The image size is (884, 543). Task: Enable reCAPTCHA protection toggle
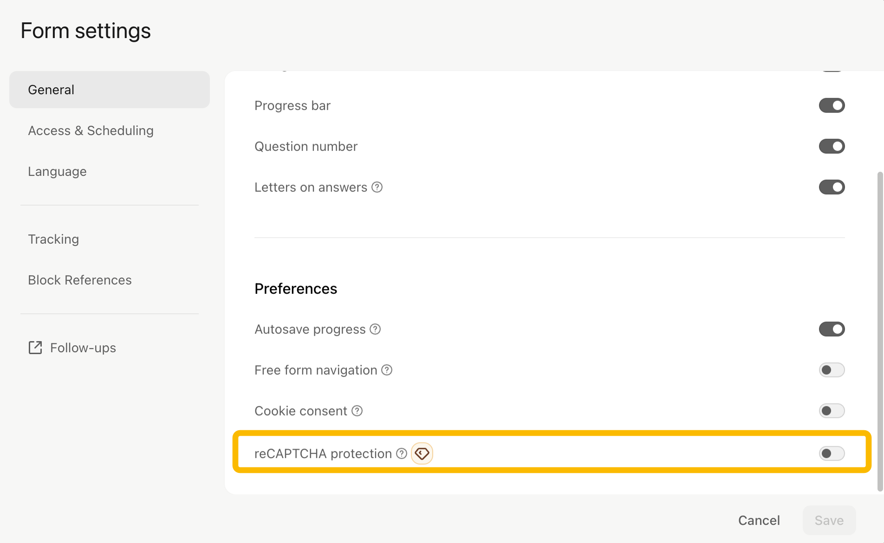coord(832,453)
